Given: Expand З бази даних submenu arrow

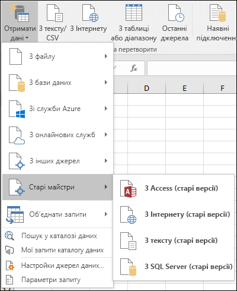Looking at the screenshot, I should [x=106, y=83].
